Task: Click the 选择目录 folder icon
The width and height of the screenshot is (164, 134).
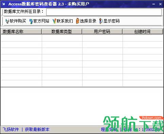Action: click(x=77, y=21)
